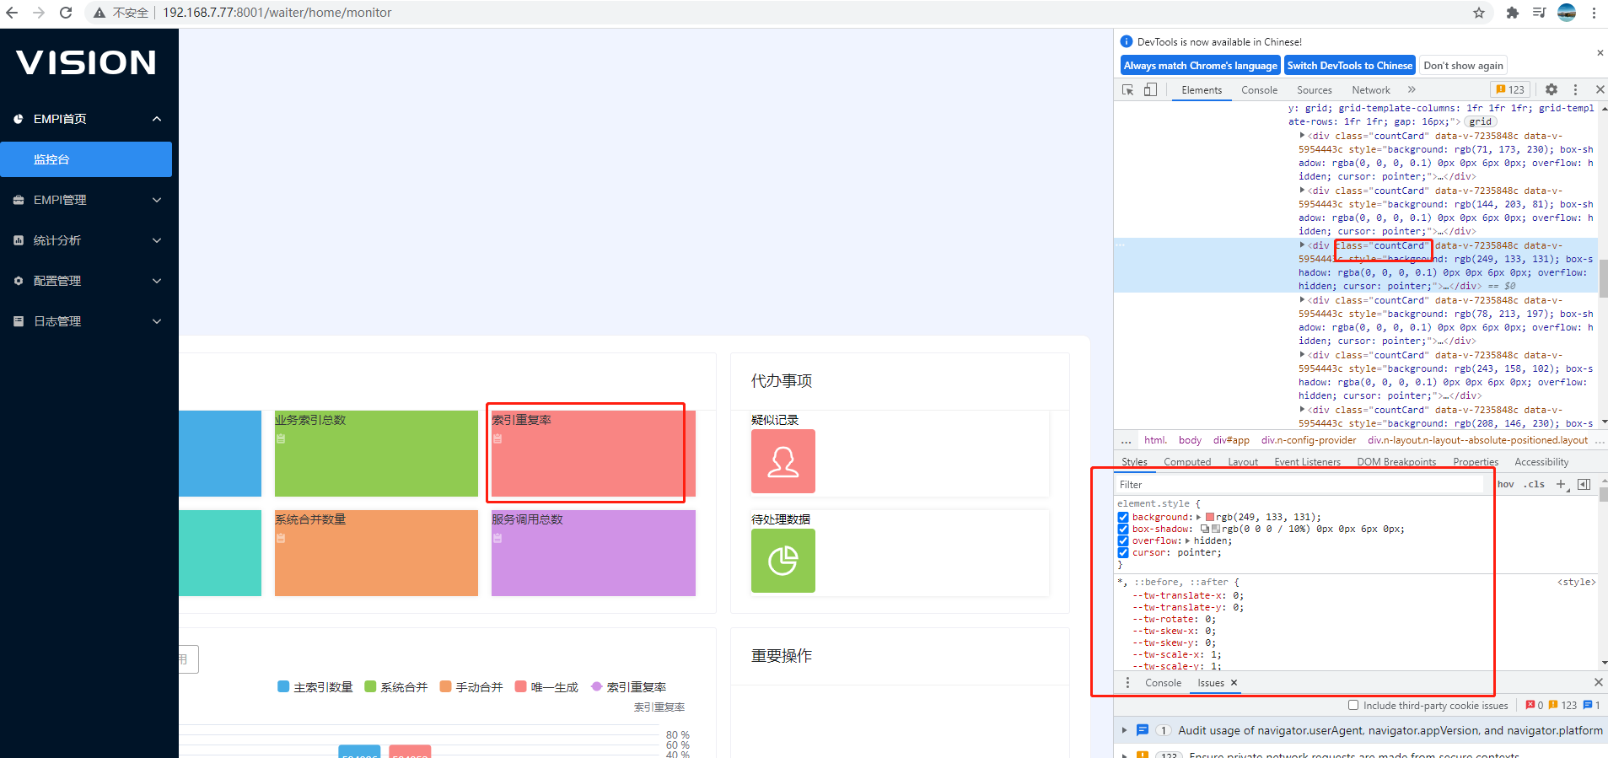Toggle the computed styles sidebar pane icon
The width and height of the screenshot is (1608, 758).
1584,484
